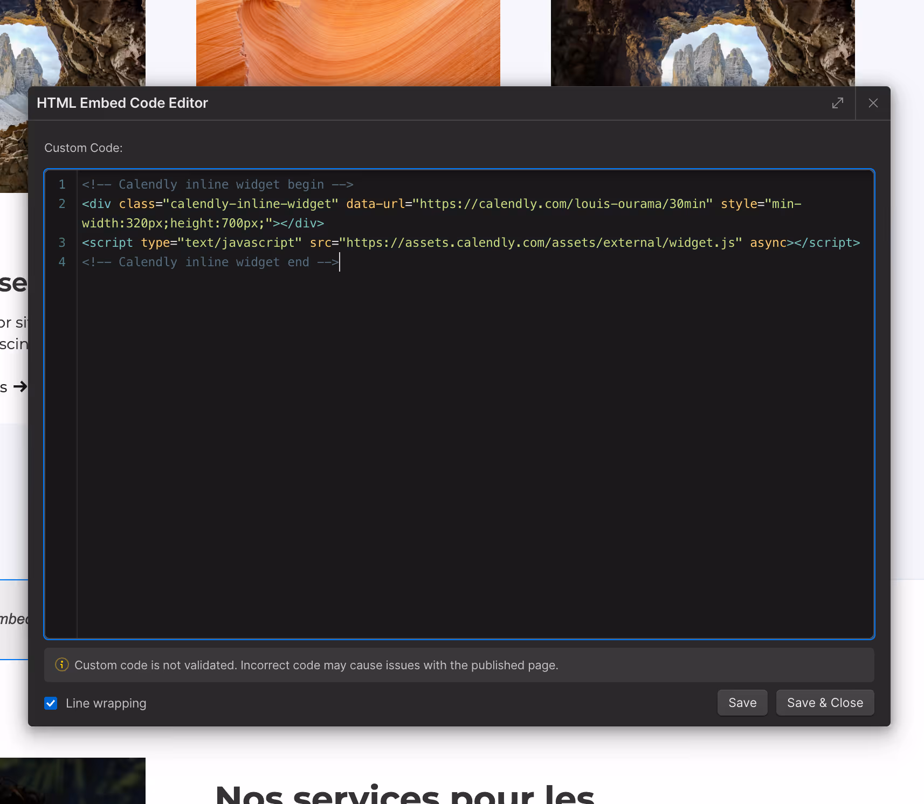
Task: Click the mountain cave photo at top right
Action: 702,43
